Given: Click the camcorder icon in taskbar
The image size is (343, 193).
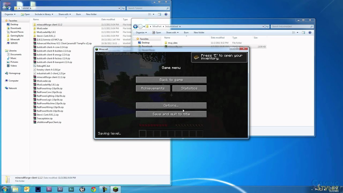Looking at the screenshot, I should (104, 189).
